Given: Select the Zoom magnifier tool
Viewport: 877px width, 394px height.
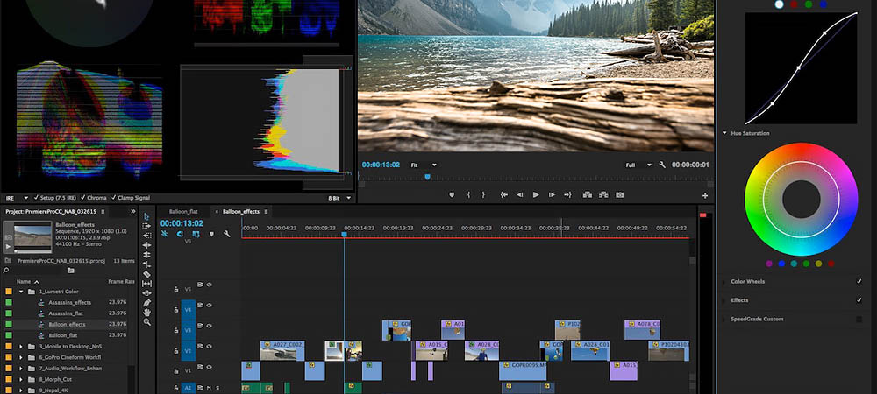Looking at the screenshot, I should pyautogui.click(x=147, y=323).
